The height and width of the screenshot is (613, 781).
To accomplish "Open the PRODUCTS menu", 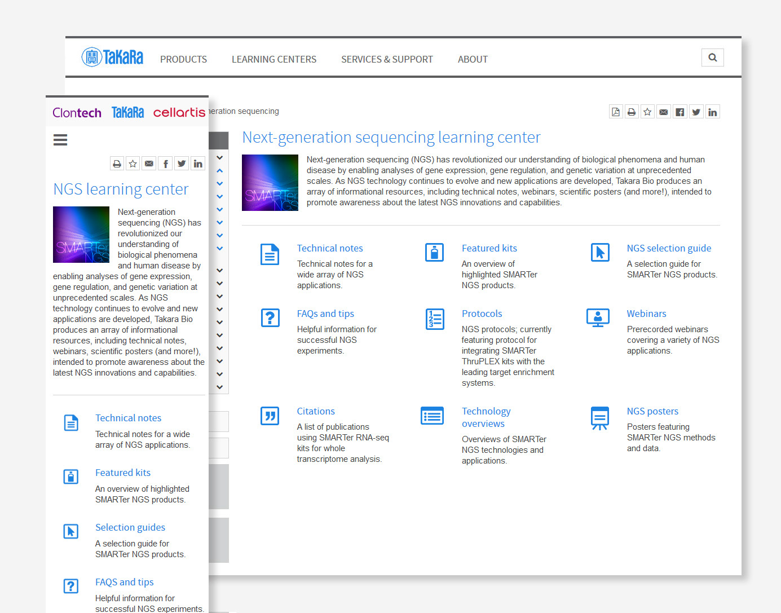I will pos(183,59).
